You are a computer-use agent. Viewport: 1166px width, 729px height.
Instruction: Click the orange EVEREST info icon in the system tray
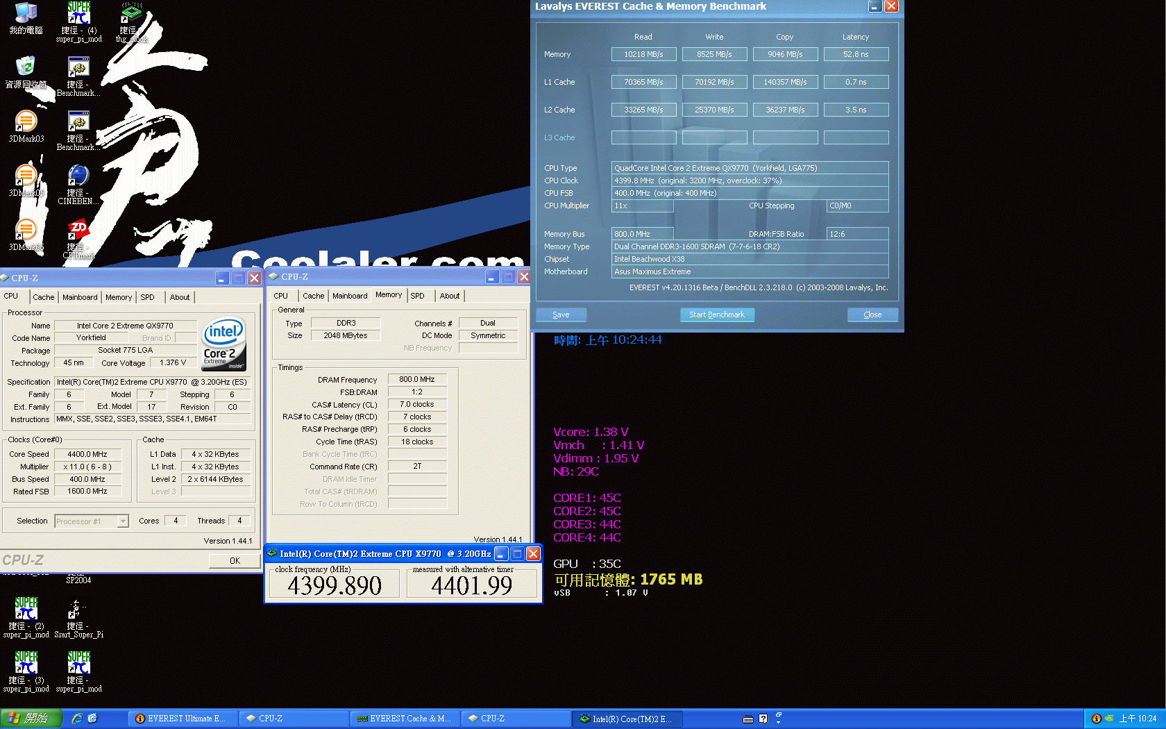pos(1097,719)
